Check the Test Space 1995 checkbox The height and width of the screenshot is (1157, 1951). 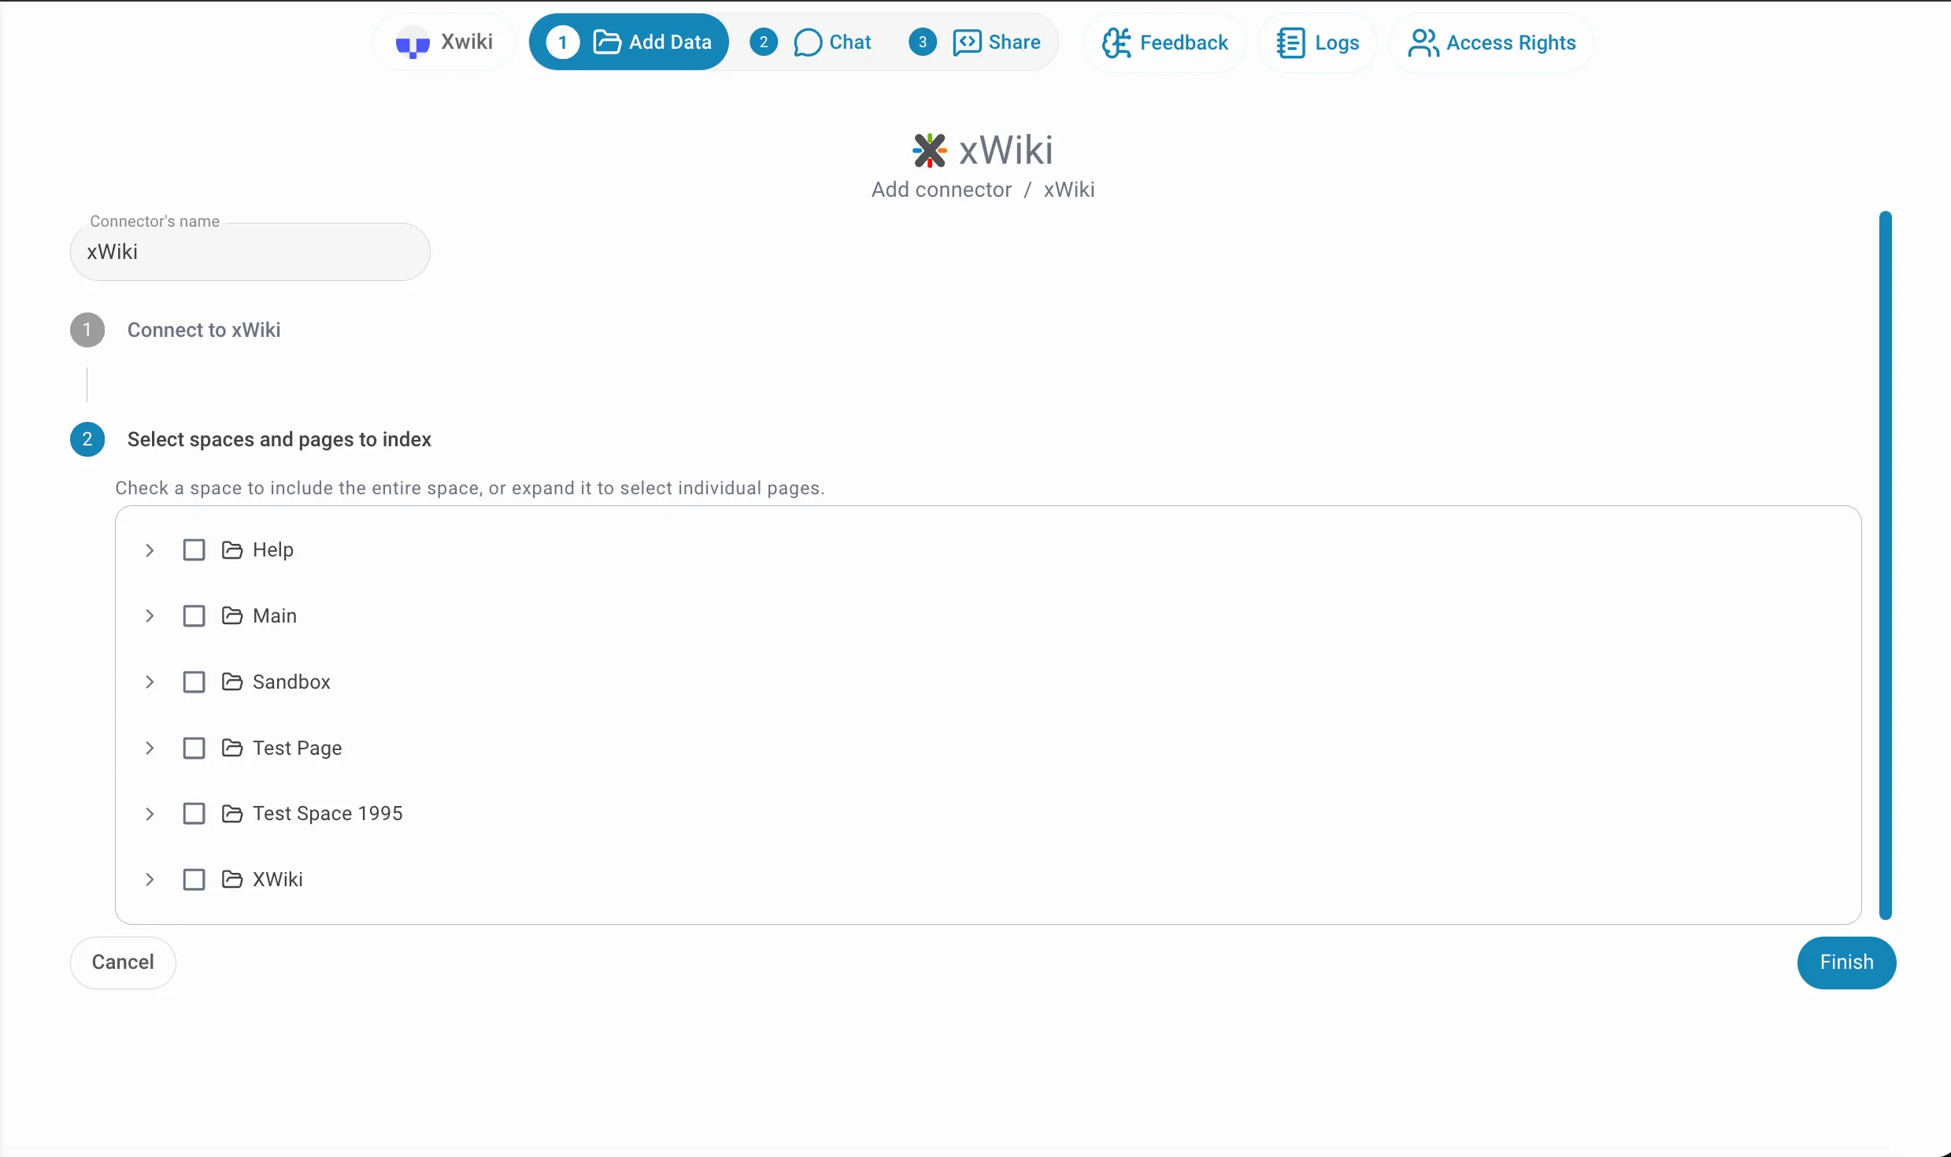point(194,813)
